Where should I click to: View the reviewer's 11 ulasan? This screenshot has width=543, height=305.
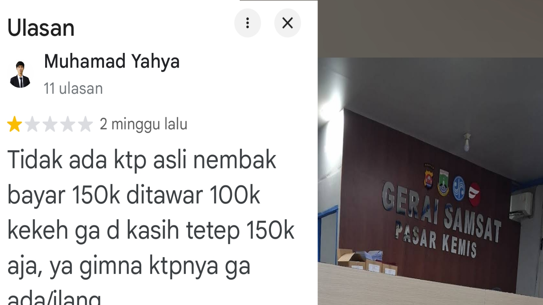[73, 89]
